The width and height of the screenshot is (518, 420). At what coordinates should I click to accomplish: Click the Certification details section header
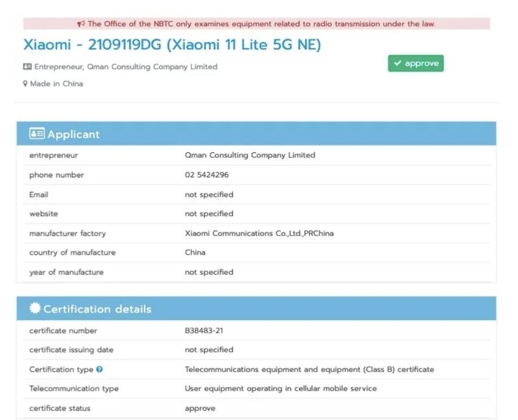(x=257, y=308)
